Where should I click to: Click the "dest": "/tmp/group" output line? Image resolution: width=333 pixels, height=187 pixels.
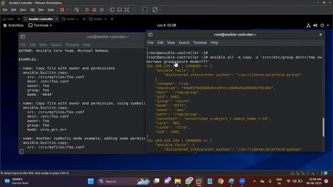[x=178, y=92]
